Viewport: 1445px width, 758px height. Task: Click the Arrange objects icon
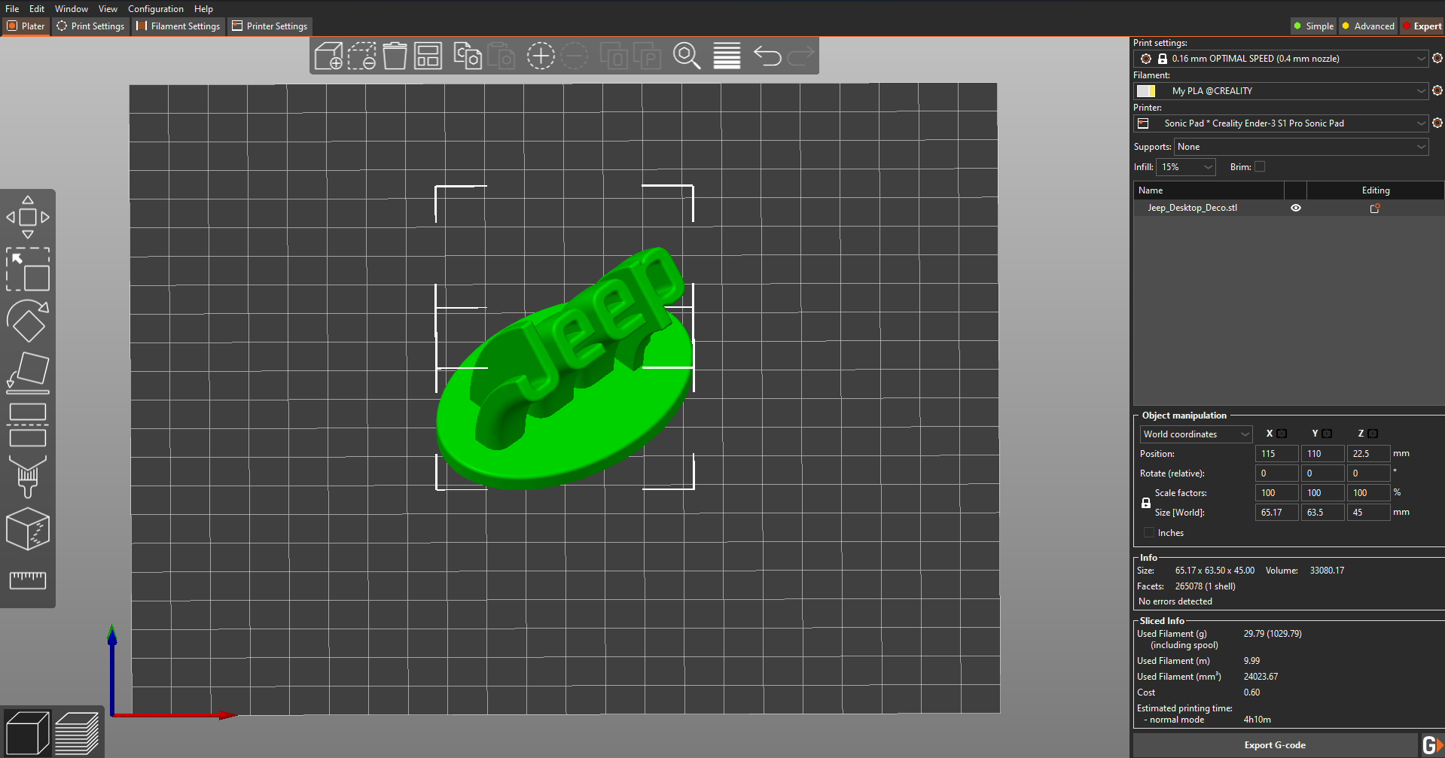point(428,56)
